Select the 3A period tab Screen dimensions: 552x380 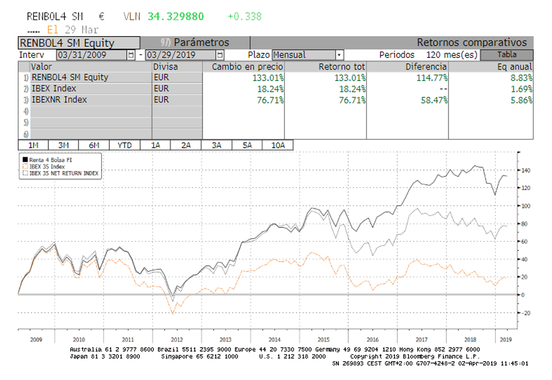[x=216, y=145]
